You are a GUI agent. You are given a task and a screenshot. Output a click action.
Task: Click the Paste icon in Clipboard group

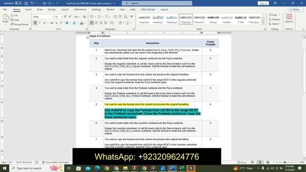pos(5,18)
